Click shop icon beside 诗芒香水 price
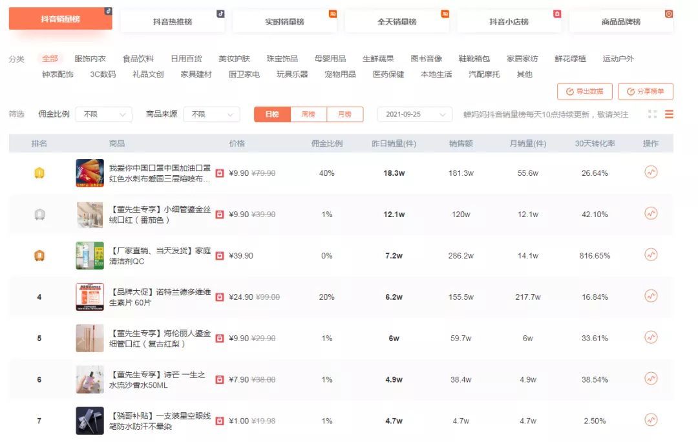 click(220, 380)
